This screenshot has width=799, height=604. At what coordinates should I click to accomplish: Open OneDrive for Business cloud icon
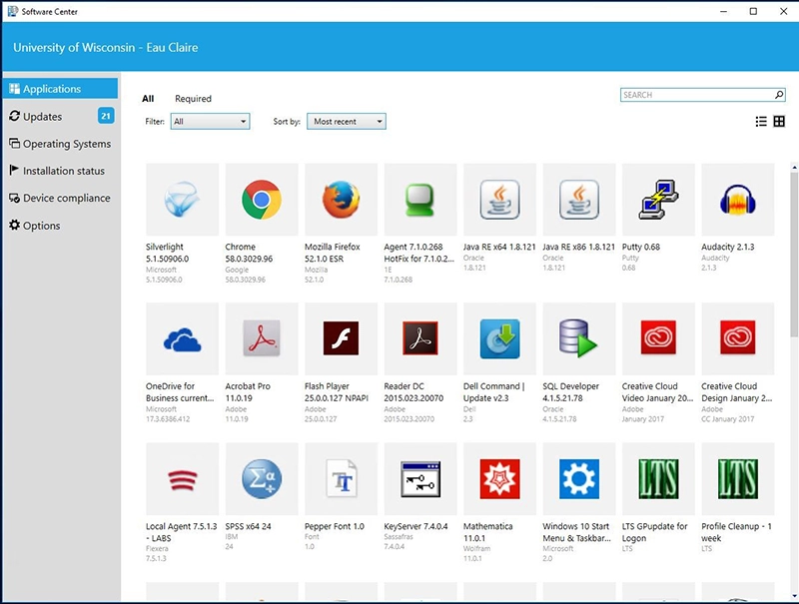click(x=182, y=338)
